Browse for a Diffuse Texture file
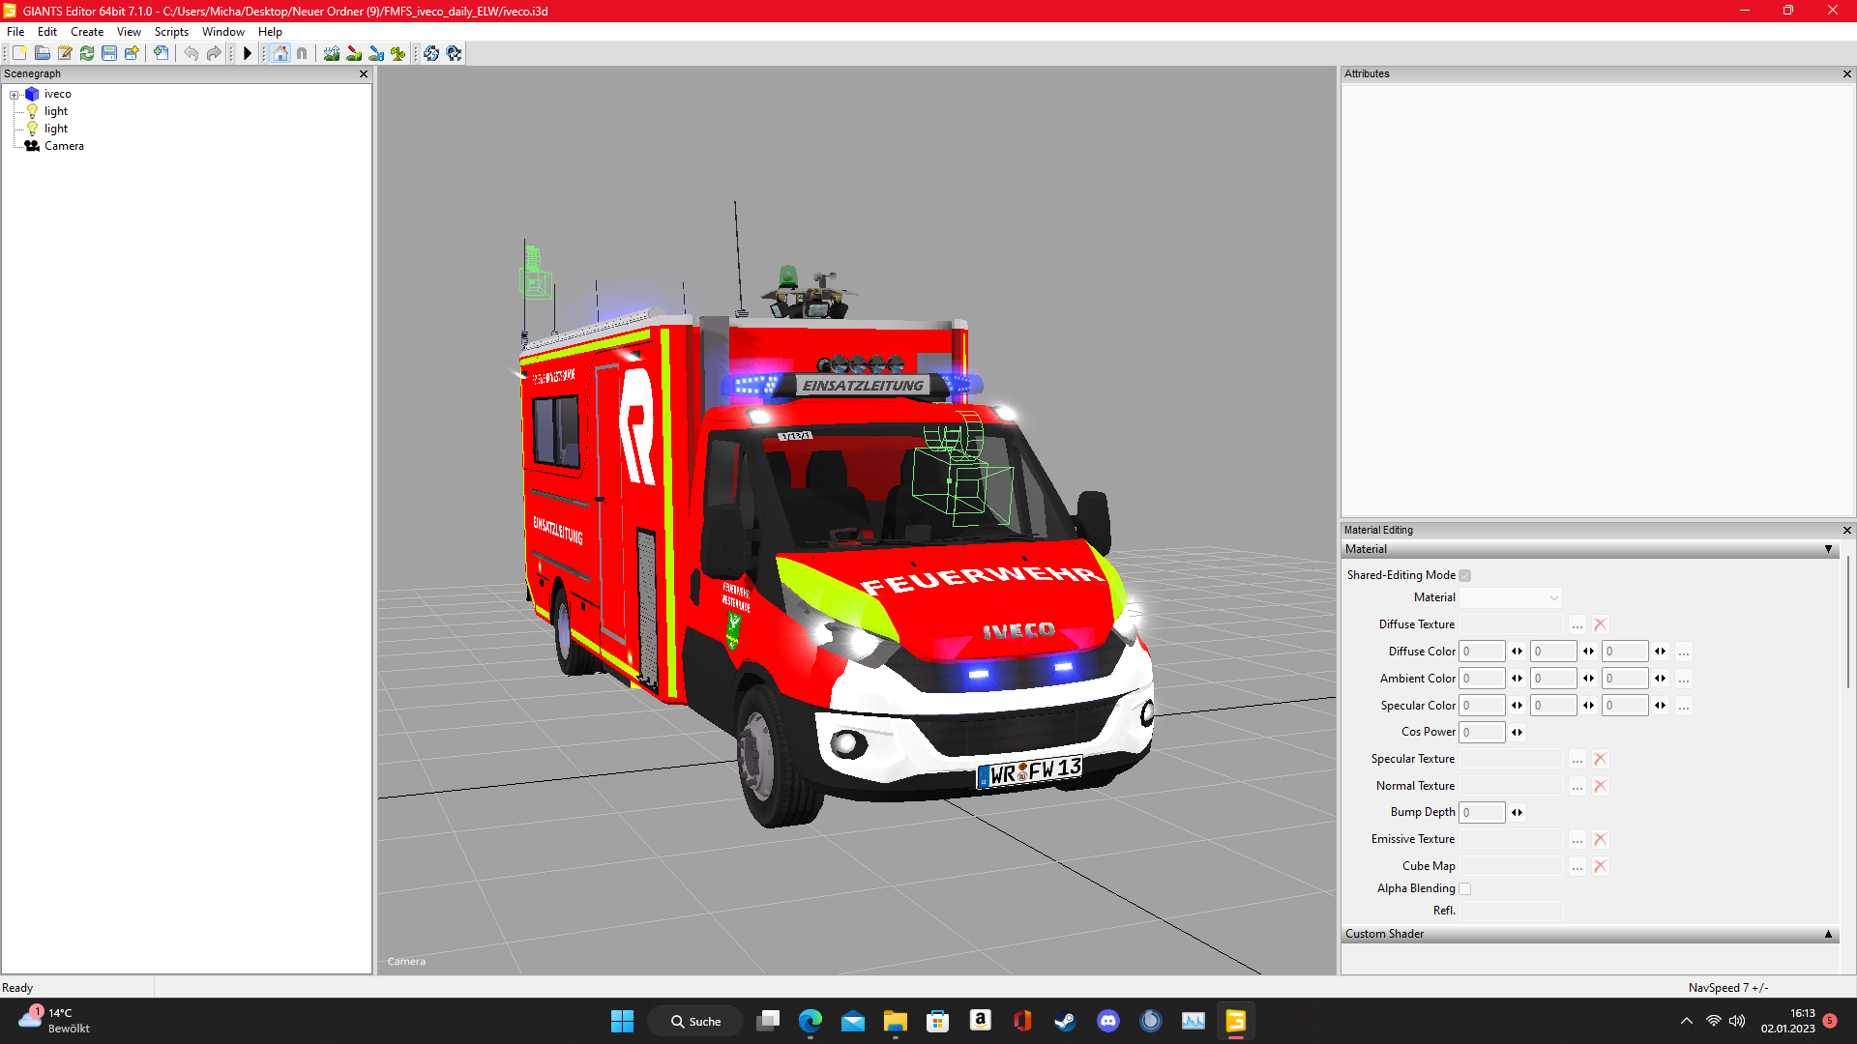 coord(1577,624)
